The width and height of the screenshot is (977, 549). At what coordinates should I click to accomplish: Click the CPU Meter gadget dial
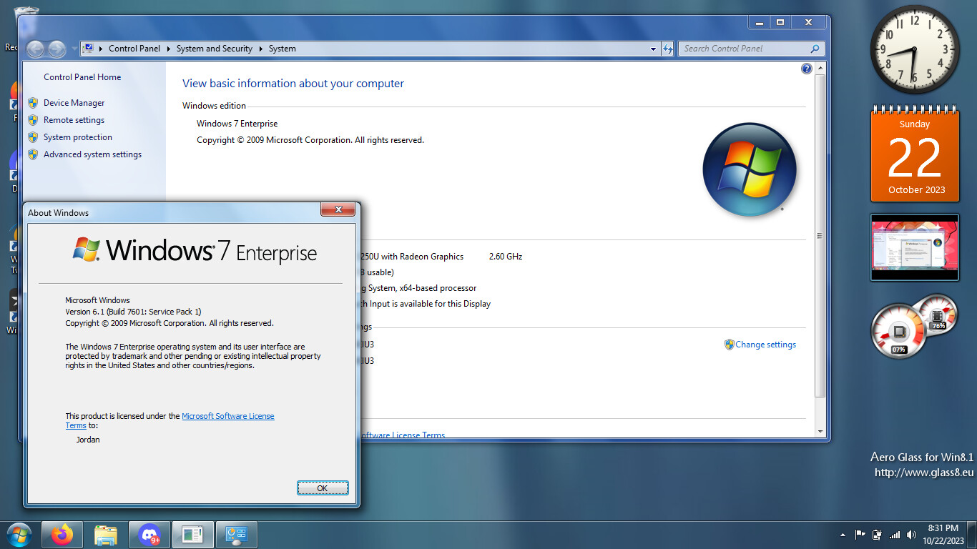pyautogui.click(x=898, y=332)
